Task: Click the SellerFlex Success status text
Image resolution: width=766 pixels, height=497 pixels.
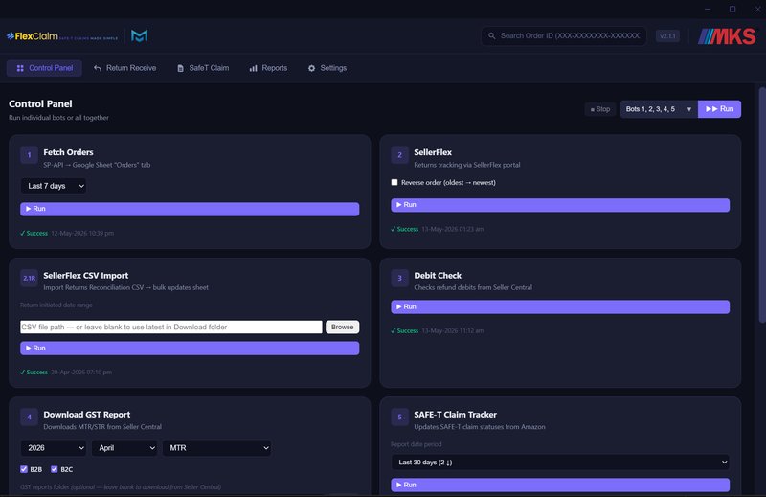Action: point(405,229)
